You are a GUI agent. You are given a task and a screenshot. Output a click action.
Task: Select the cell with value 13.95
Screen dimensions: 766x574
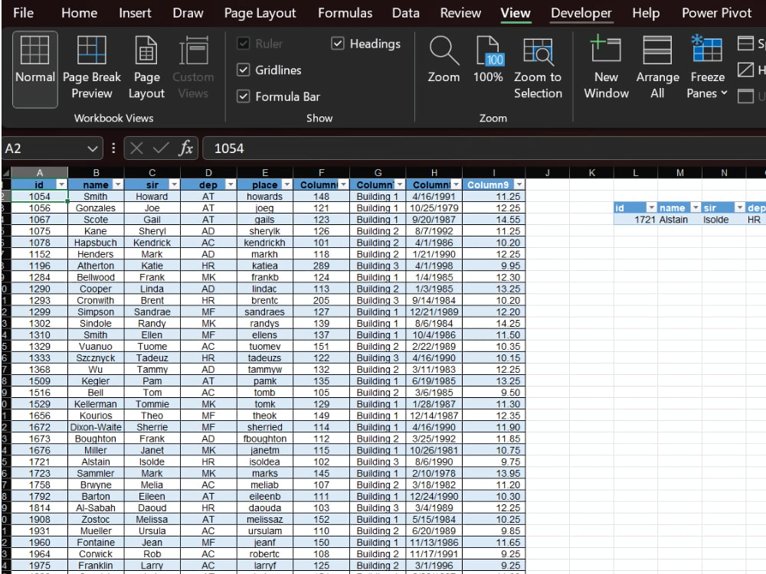pyautogui.click(x=494, y=474)
